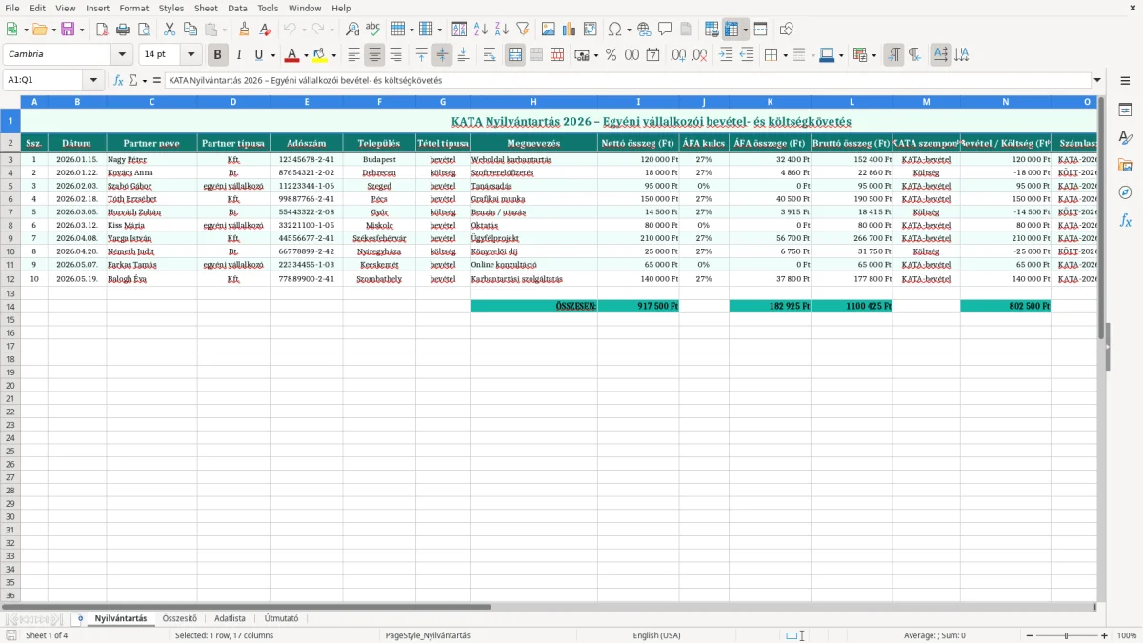1143x643 pixels.
Task: Click the Copy icon
Action: 190,30
